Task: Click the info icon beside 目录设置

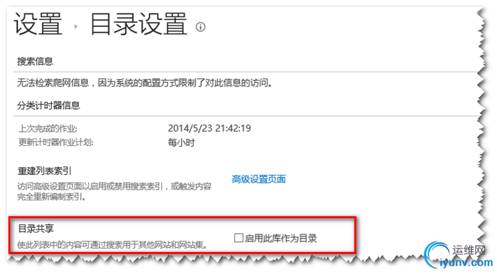Action: pyautogui.click(x=200, y=27)
